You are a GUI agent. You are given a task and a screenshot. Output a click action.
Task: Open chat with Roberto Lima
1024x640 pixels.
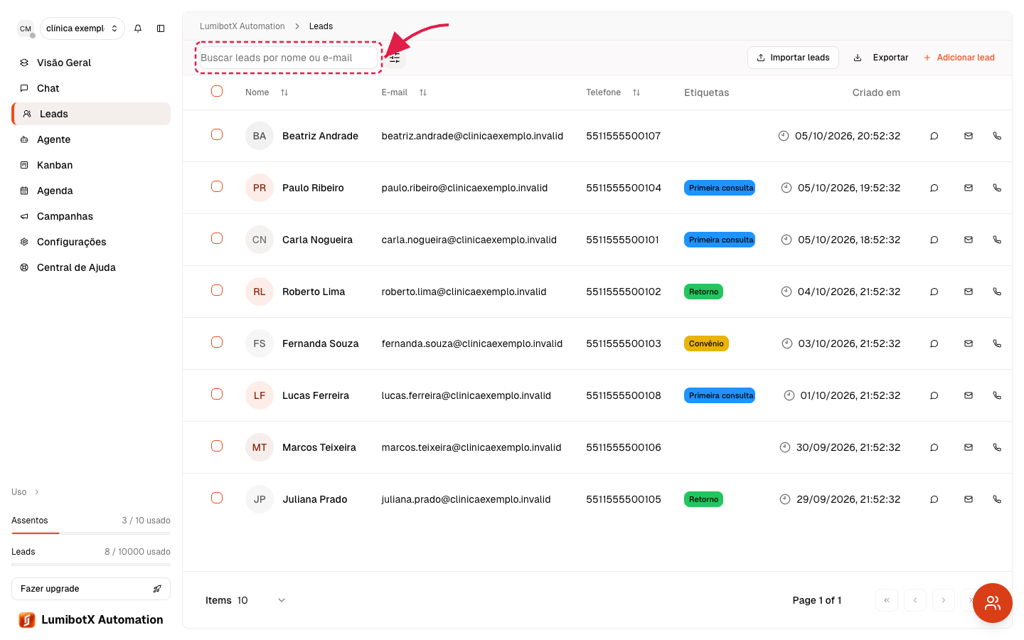934,292
